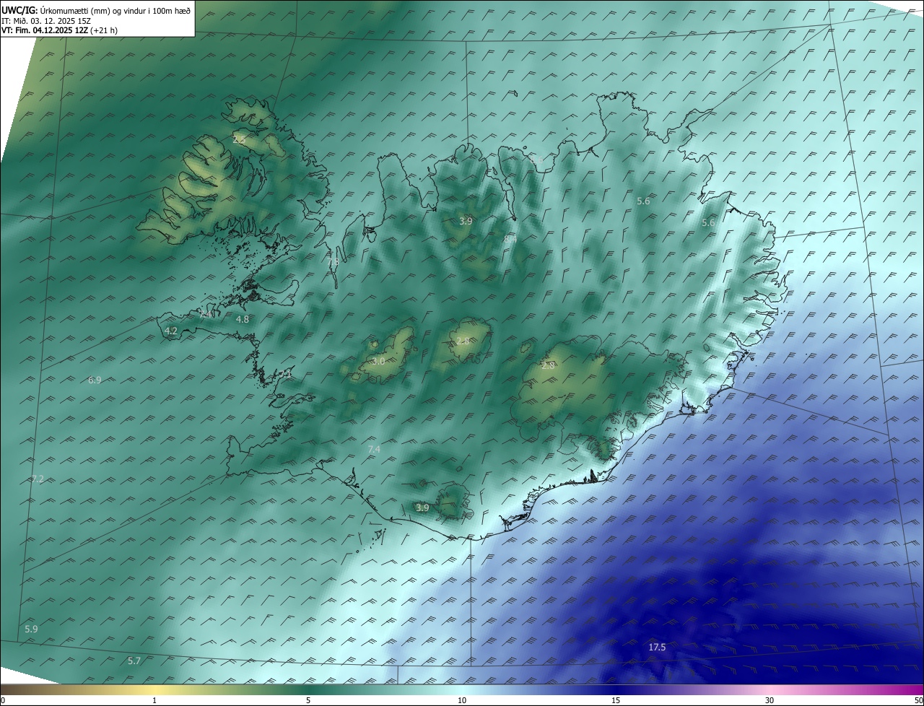Click the 4.8 value label
The image size is (924, 706).
click(243, 319)
